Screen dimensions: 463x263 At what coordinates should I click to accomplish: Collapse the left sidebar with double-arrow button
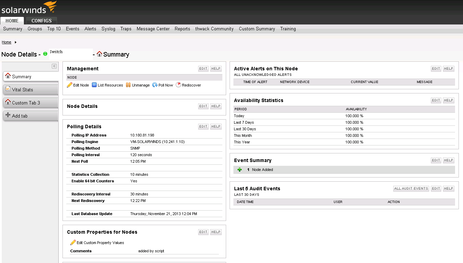(x=54, y=66)
